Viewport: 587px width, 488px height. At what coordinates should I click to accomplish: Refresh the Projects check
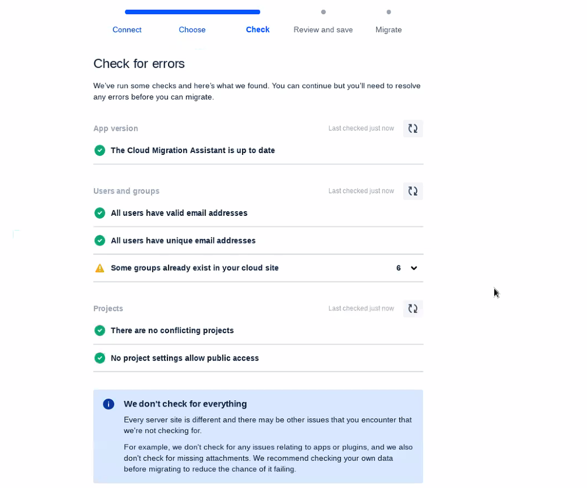tap(413, 309)
